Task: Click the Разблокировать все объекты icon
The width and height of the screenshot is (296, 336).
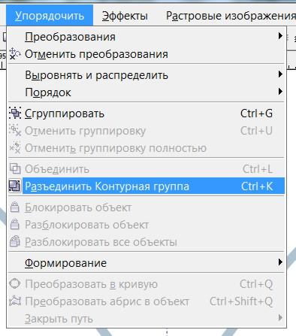Action: point(15,242)
